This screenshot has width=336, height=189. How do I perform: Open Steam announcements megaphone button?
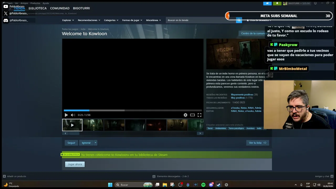pyautogui.click(x=267, y=3)
